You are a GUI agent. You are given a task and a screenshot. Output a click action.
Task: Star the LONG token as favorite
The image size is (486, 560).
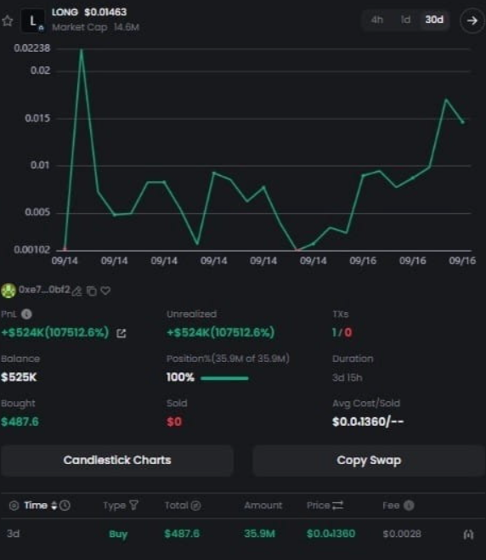point(8,20)
